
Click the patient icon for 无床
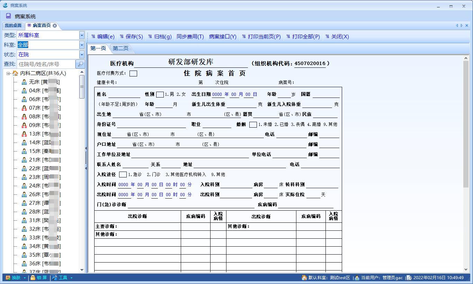[x=24, y=82]
